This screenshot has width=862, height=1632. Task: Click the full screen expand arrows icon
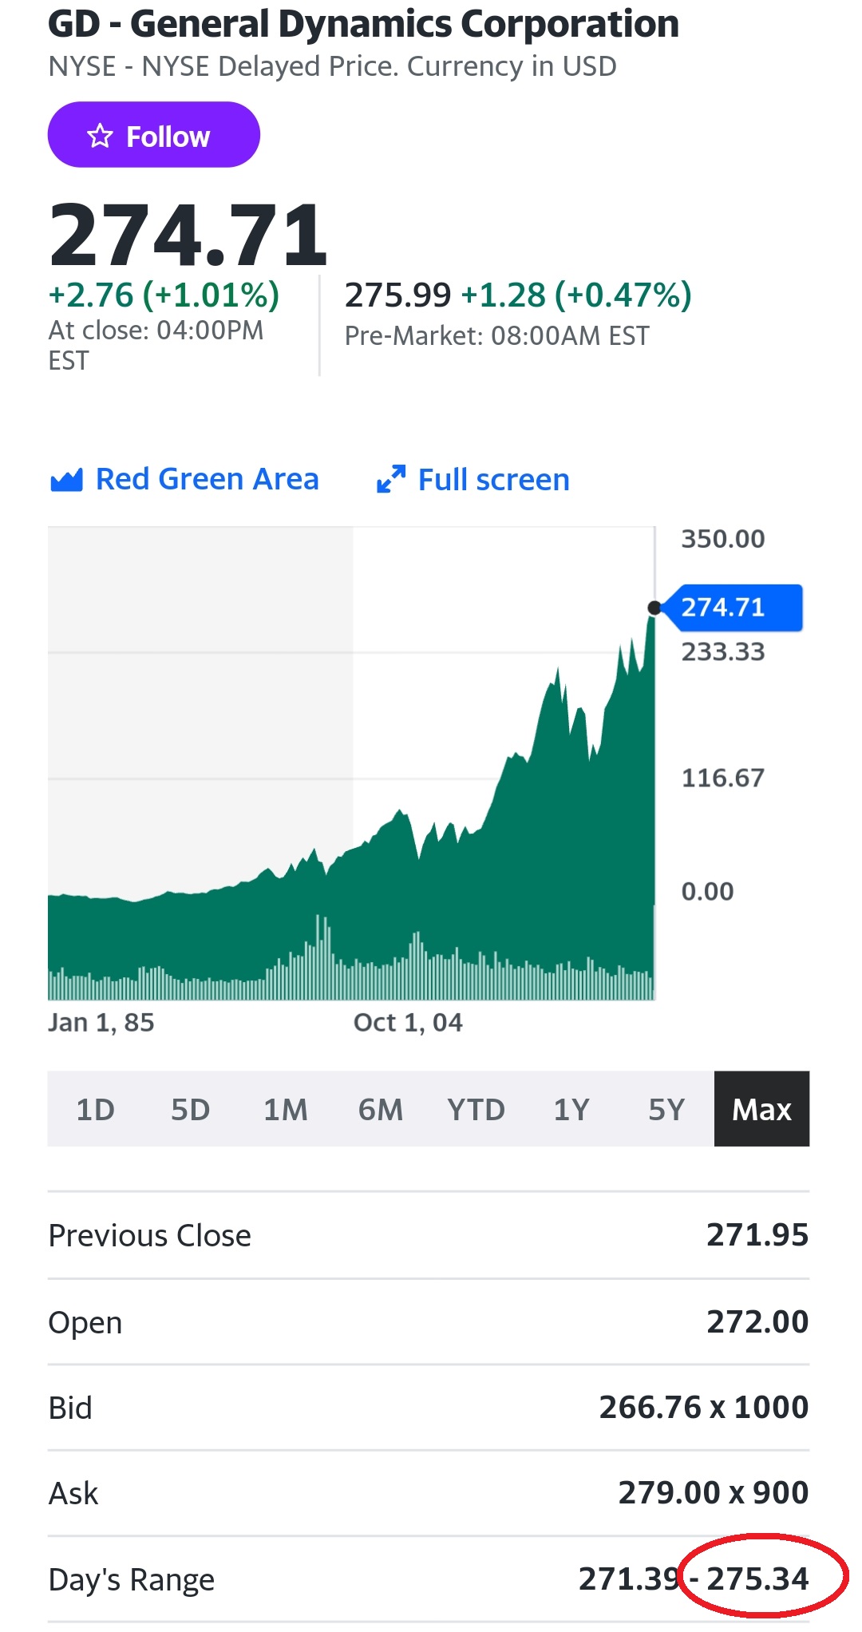pos(391,479)
